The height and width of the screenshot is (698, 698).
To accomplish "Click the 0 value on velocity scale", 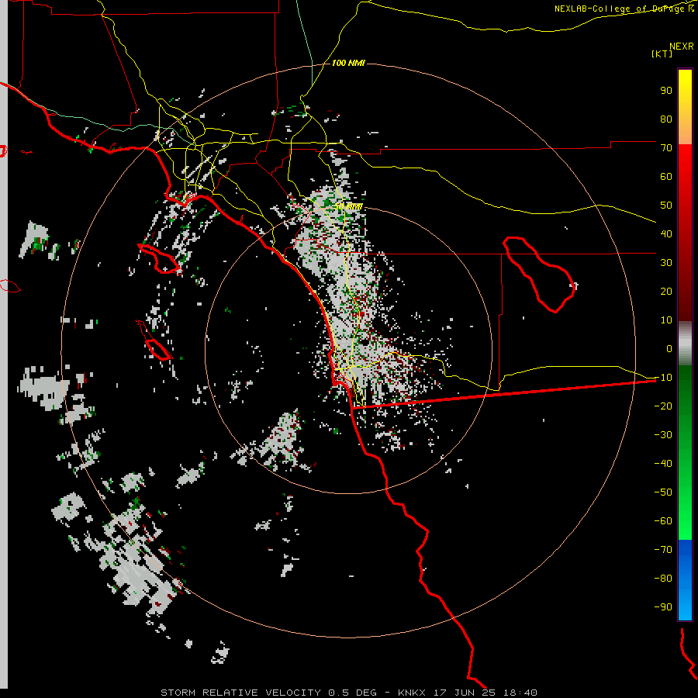I will pyautogui.click(x=669, y=348).
